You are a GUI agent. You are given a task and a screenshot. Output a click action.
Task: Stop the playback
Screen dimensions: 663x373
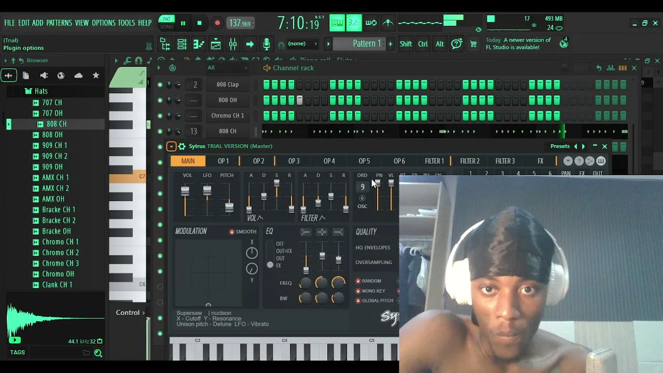(199, 23)
